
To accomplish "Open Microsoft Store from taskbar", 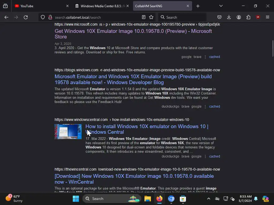I will point(183,199).
